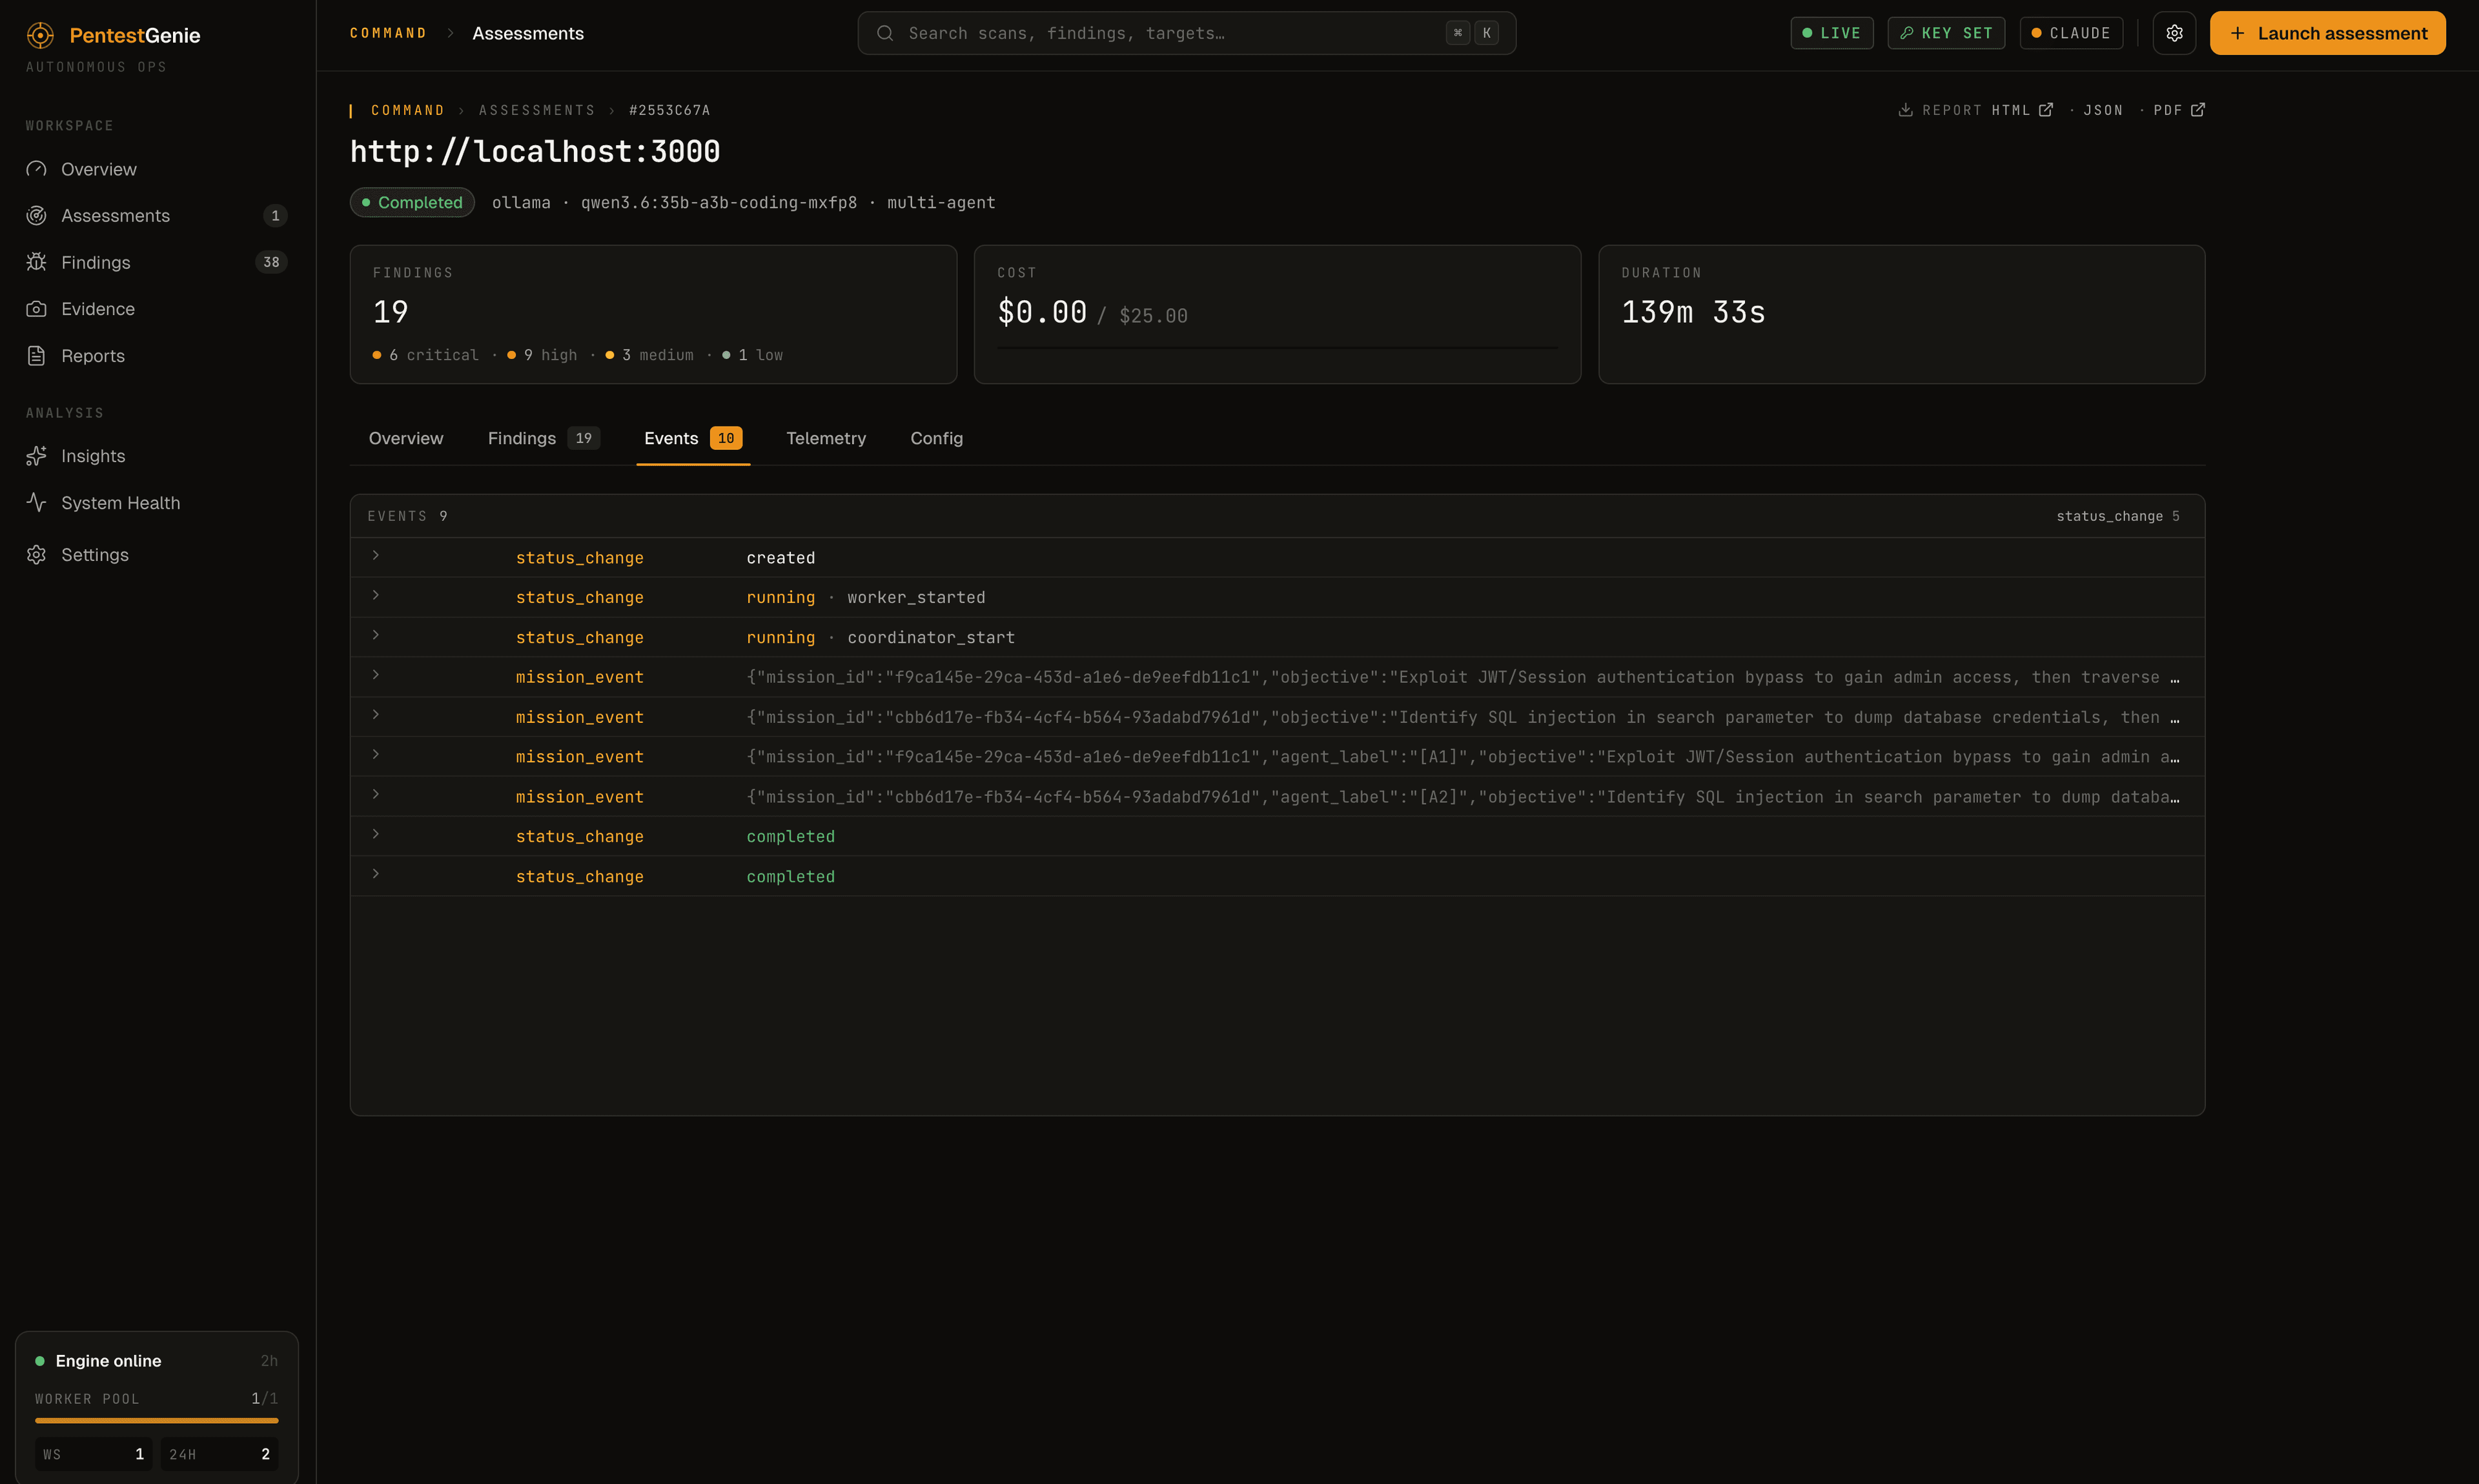Screen dimensions: 2479x1484
Task: Click the status_change 5 filter chip
Action: [x=2118, y=516]
